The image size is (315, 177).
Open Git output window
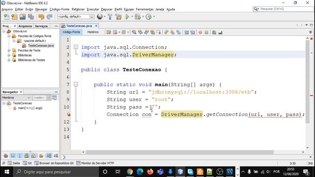click(28, 163)
